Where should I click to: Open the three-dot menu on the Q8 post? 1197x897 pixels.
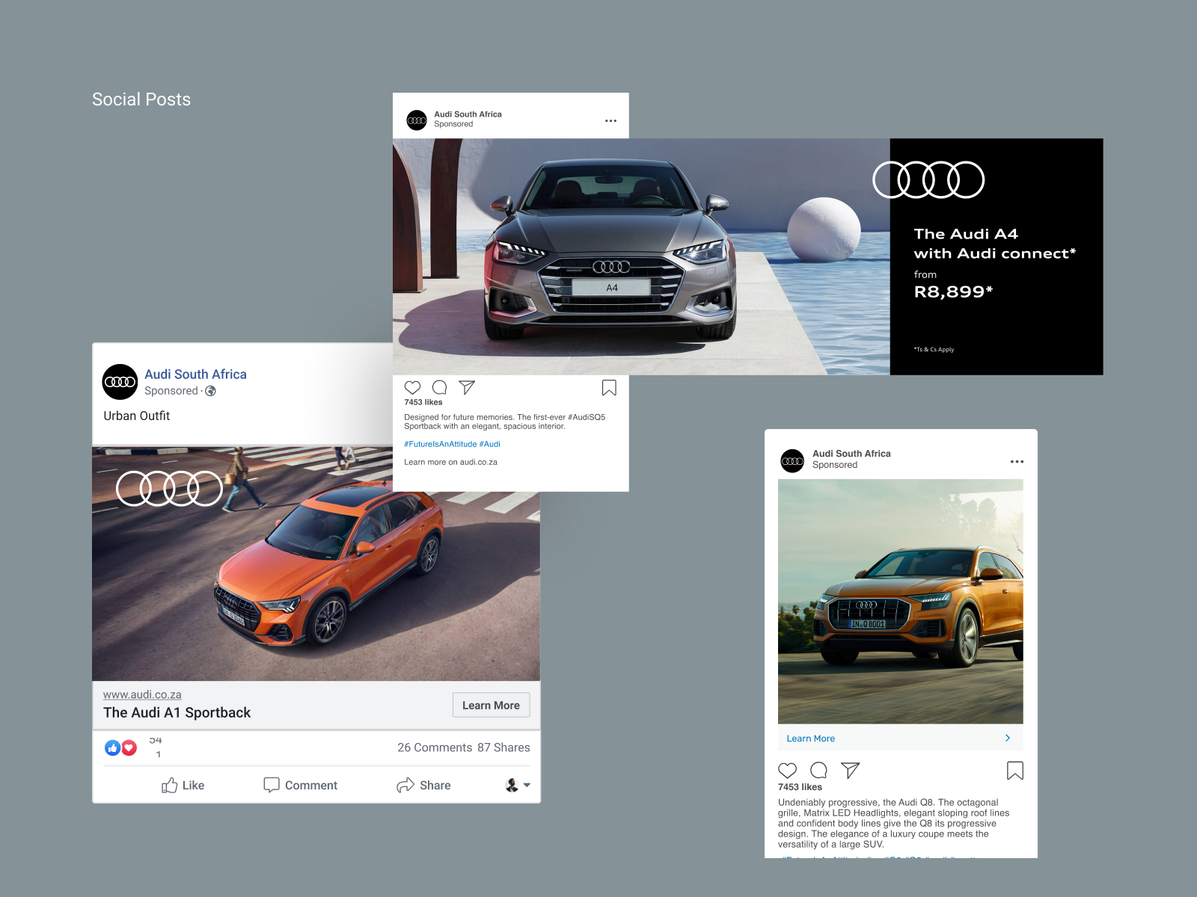click(1017, 462)
